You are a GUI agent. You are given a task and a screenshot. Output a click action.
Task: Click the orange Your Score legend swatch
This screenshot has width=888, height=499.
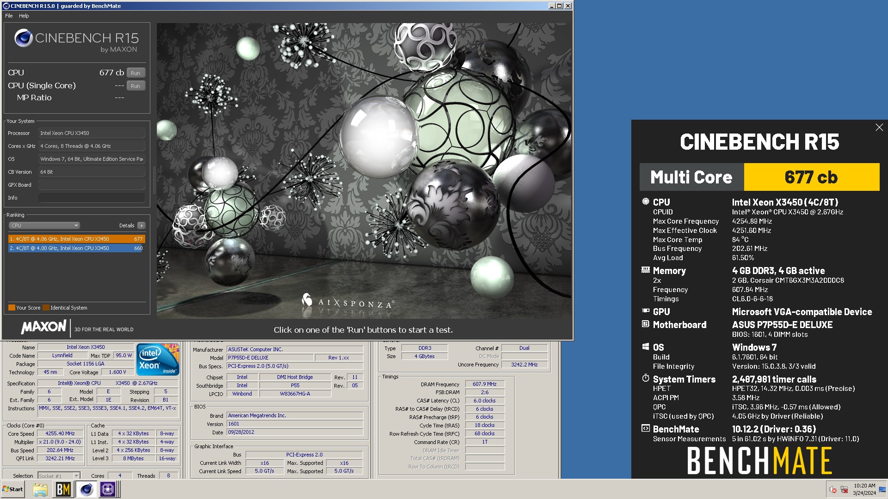pyautogui.click(x=12, y=308)
